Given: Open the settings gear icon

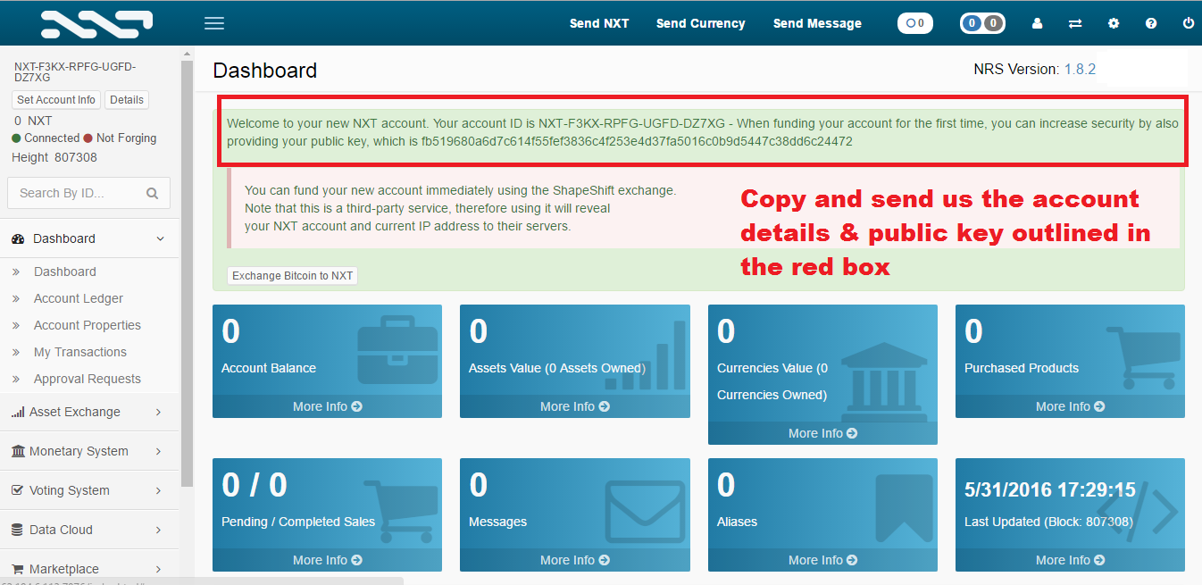Looking at the screenshot, I should 1114,24.
